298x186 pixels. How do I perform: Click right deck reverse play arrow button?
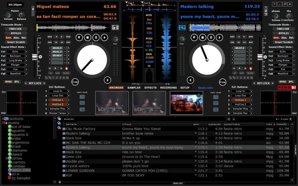(190, 80)
